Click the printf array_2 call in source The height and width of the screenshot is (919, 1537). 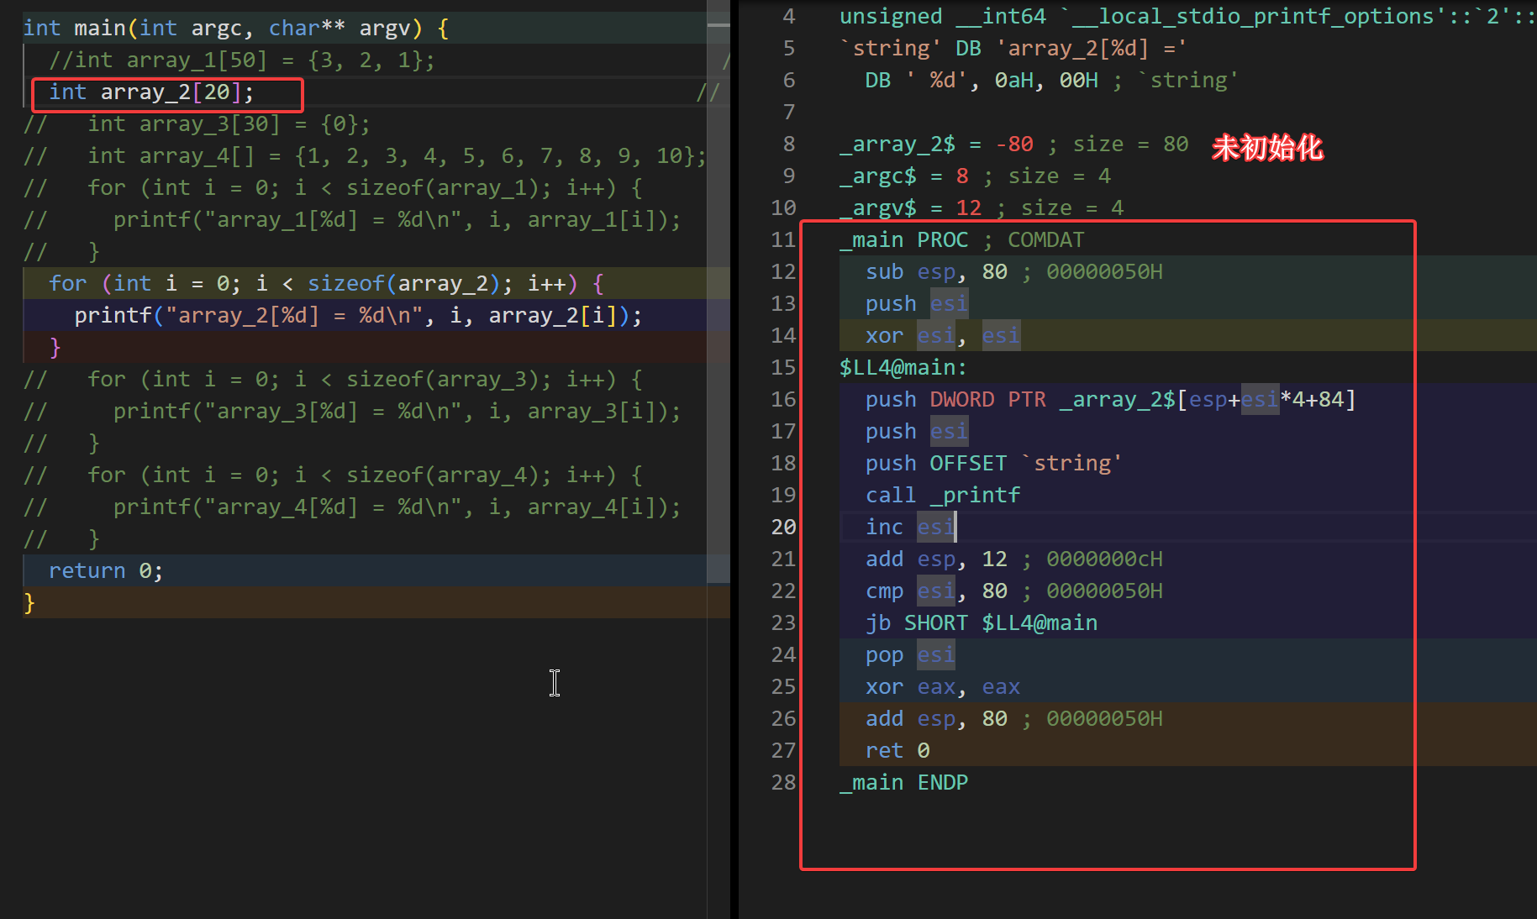point(358,316)
